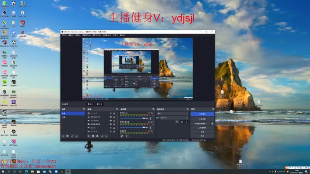Open Windows Start menu
The height and width of the screenshot is (174, 310).
[3, 172]
